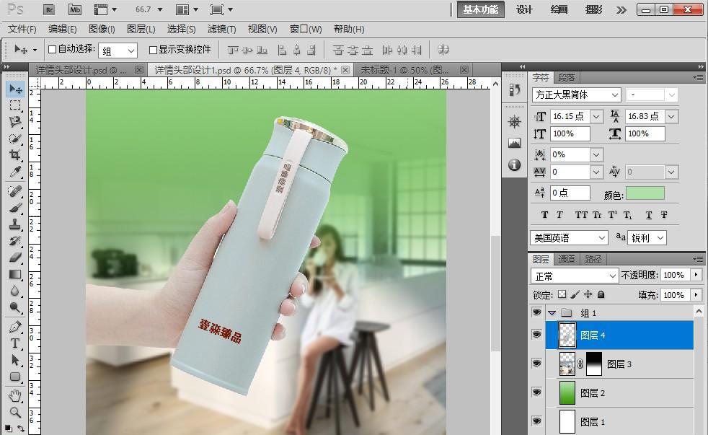Open the blend mode dropdown 正常

click(x=575, y=276)
